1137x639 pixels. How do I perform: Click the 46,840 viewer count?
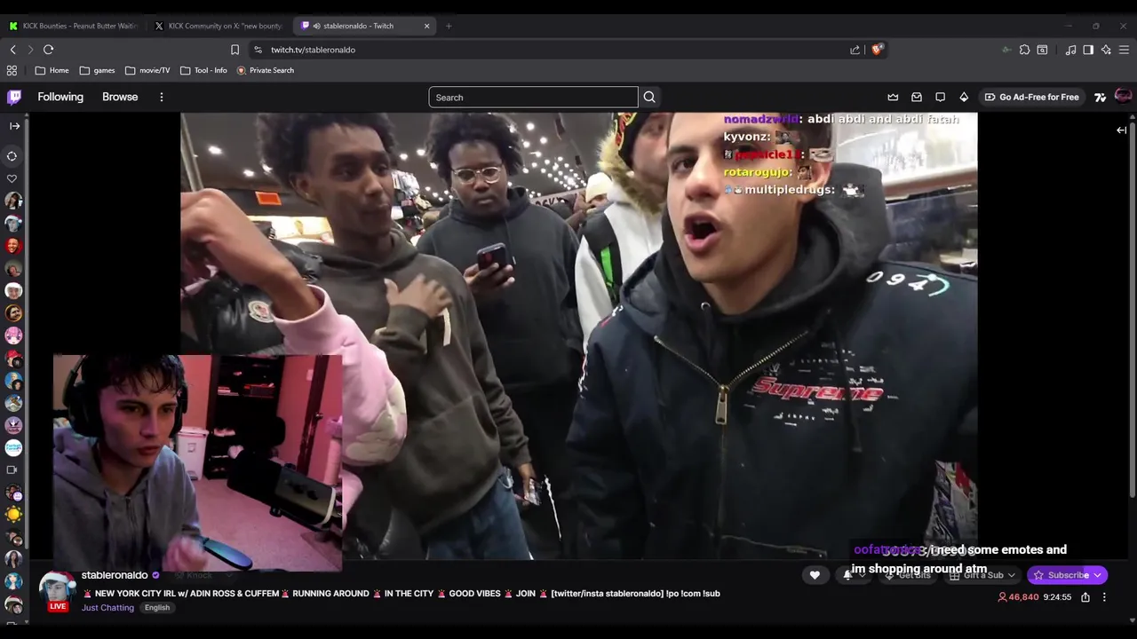(x=1019, y=597)
